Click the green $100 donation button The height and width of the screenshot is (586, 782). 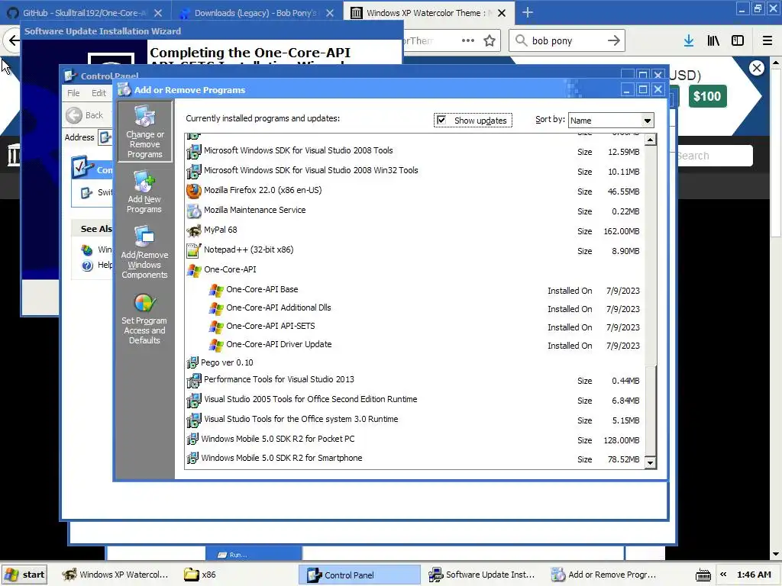pos(707,96)
